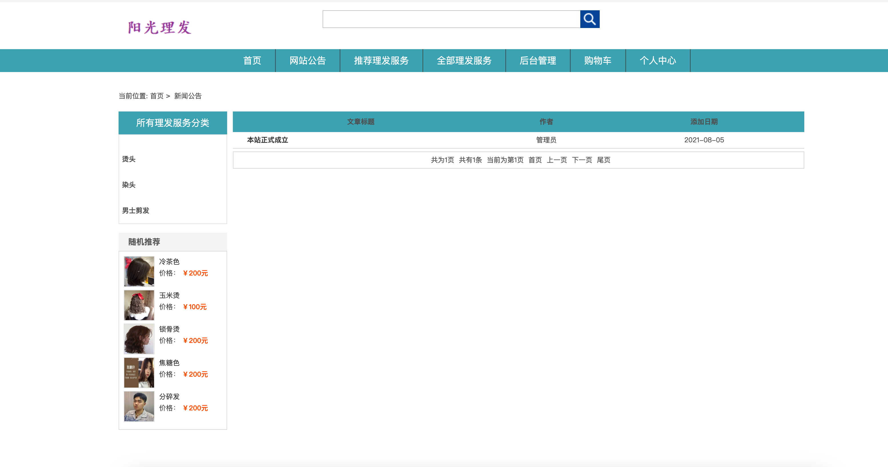Open the 后台管理 admin section
Screen dimensions: 888x467
pos(538,60)
